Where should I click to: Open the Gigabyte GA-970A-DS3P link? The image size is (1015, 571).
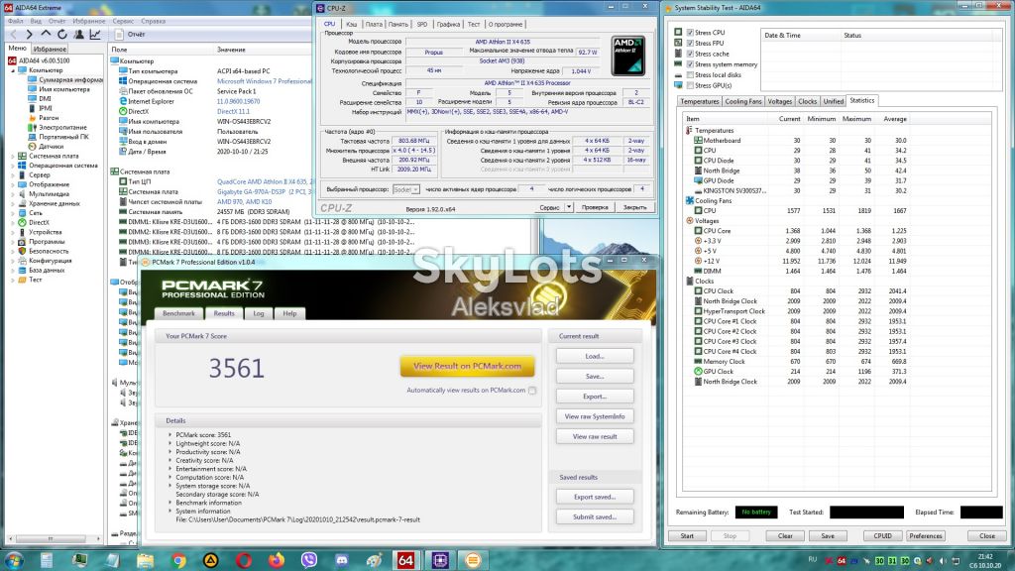coord(264,192)
